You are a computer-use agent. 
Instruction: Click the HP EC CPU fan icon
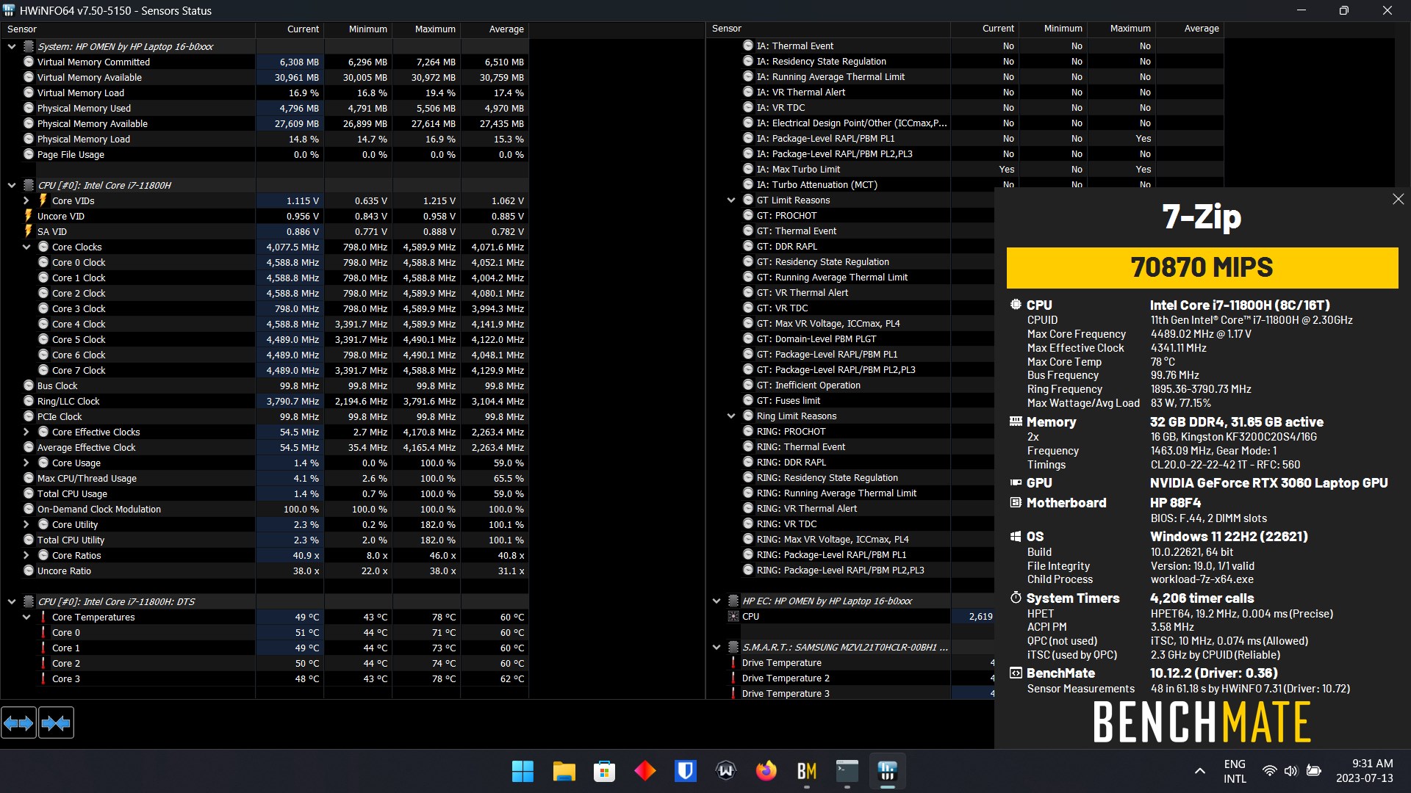[733, 616]
